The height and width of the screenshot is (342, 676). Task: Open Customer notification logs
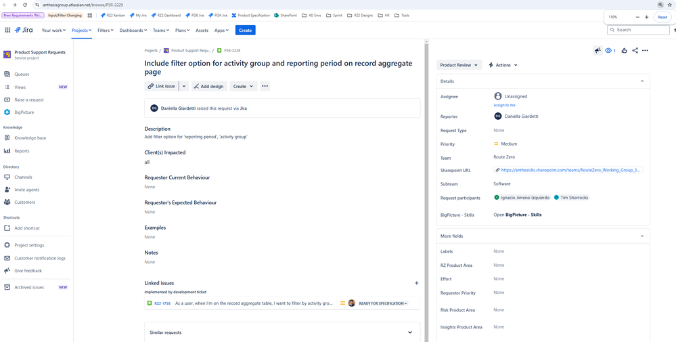point(40,258)
